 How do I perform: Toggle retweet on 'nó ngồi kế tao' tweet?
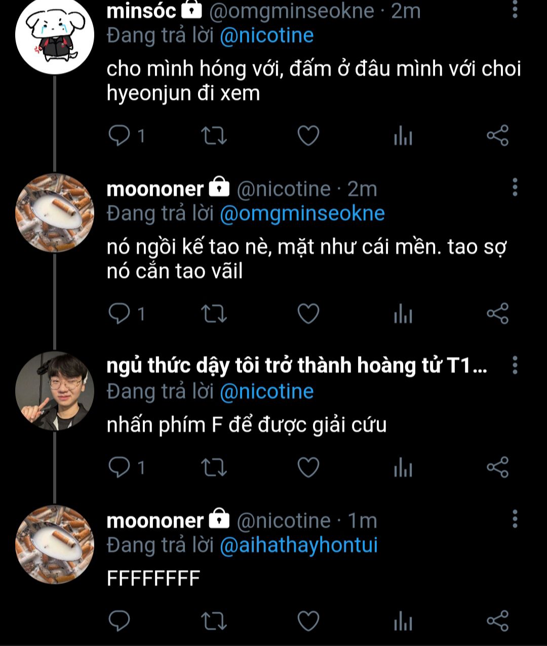pyautogui.click(x=214, y=314)
